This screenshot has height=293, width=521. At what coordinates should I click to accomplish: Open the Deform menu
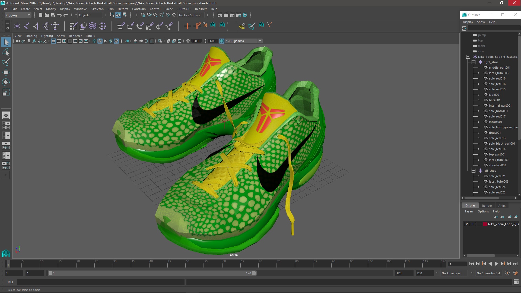pyautogui.click(x=123, y=9)
